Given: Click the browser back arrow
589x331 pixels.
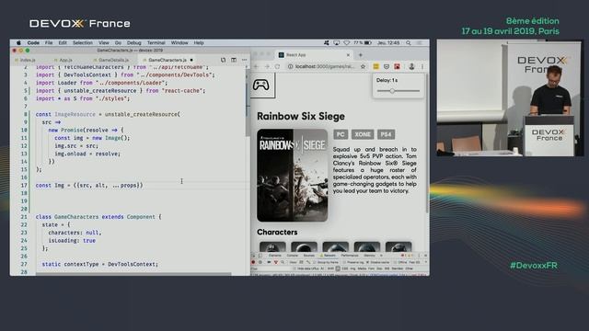Looking at the screenshot, I should pyautogui.click(x=257, y=66).
